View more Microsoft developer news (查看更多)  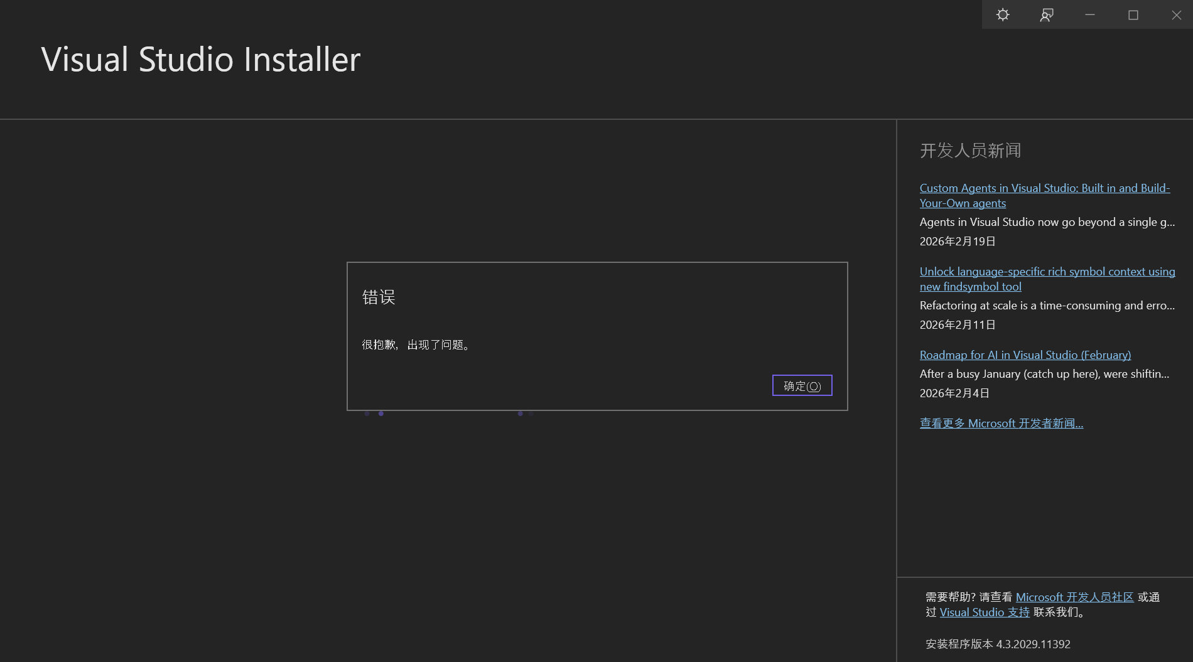pos(1001,423)
